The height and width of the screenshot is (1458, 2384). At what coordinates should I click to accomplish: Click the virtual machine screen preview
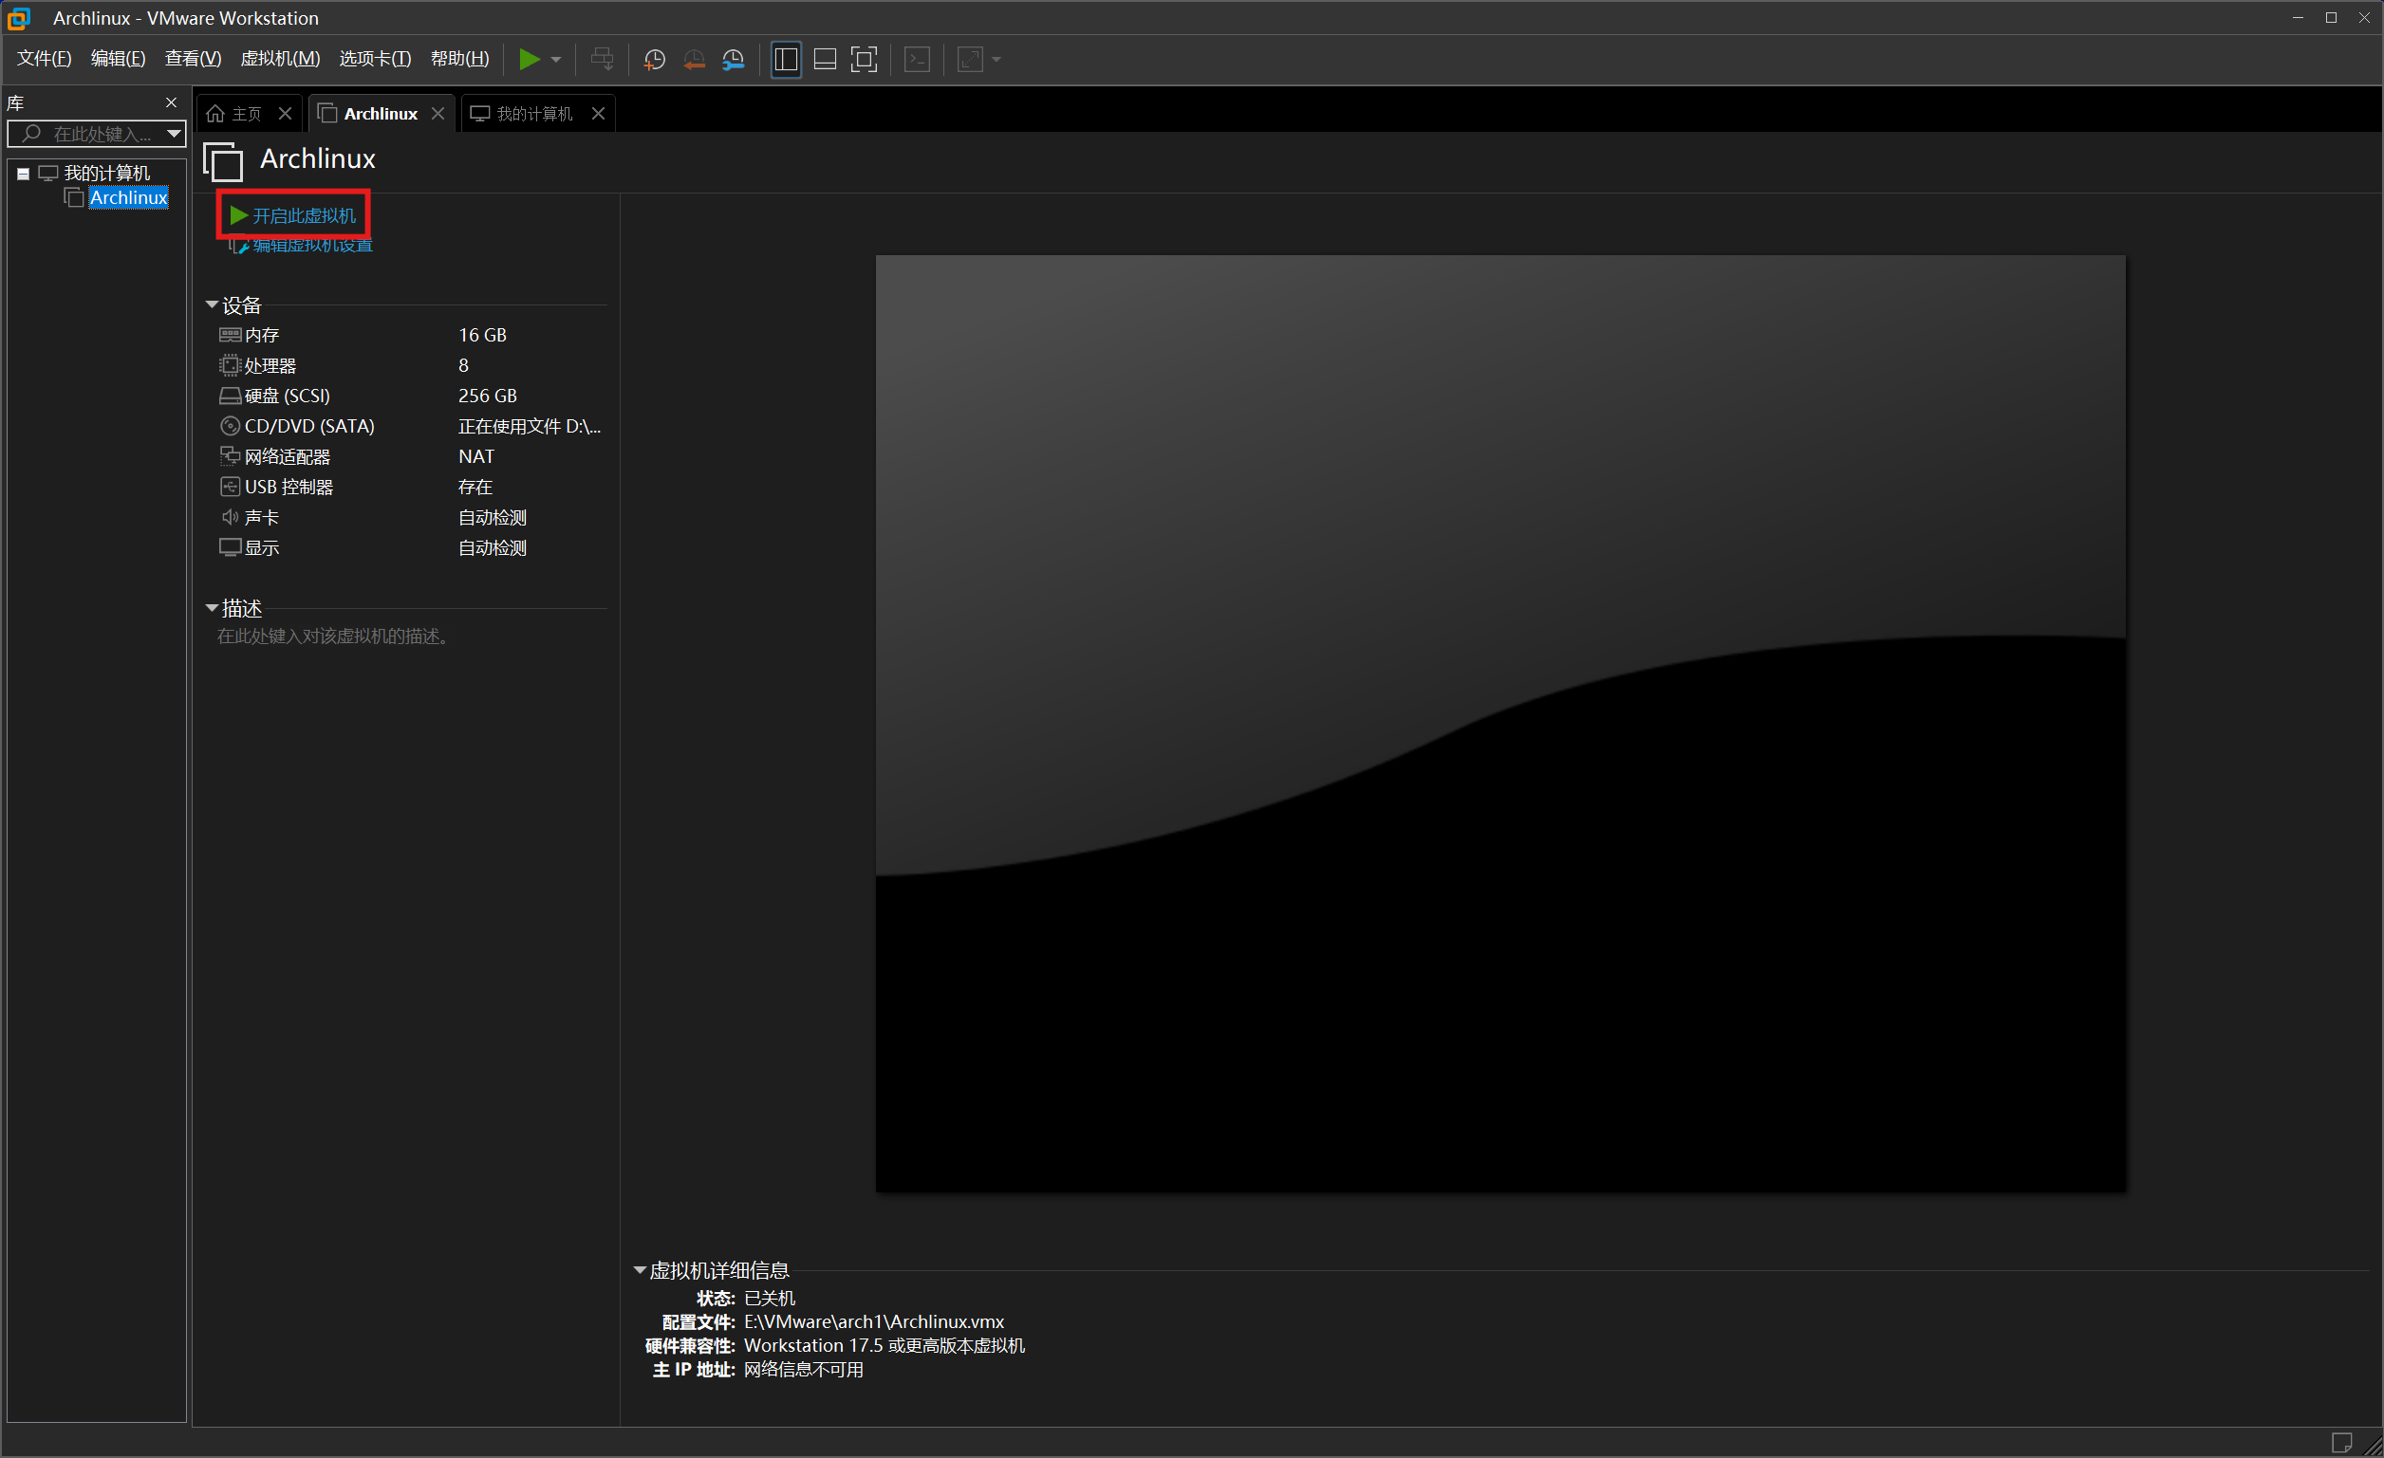(1500, 723)
